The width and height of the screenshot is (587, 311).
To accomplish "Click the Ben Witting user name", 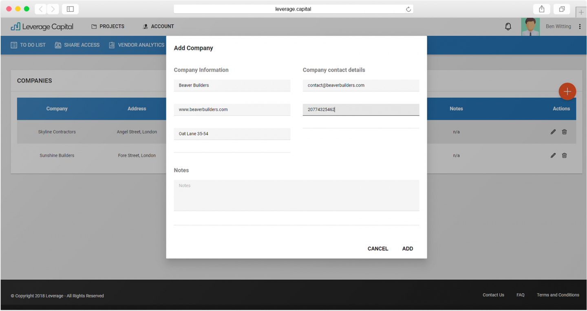I will pos(558,26).
